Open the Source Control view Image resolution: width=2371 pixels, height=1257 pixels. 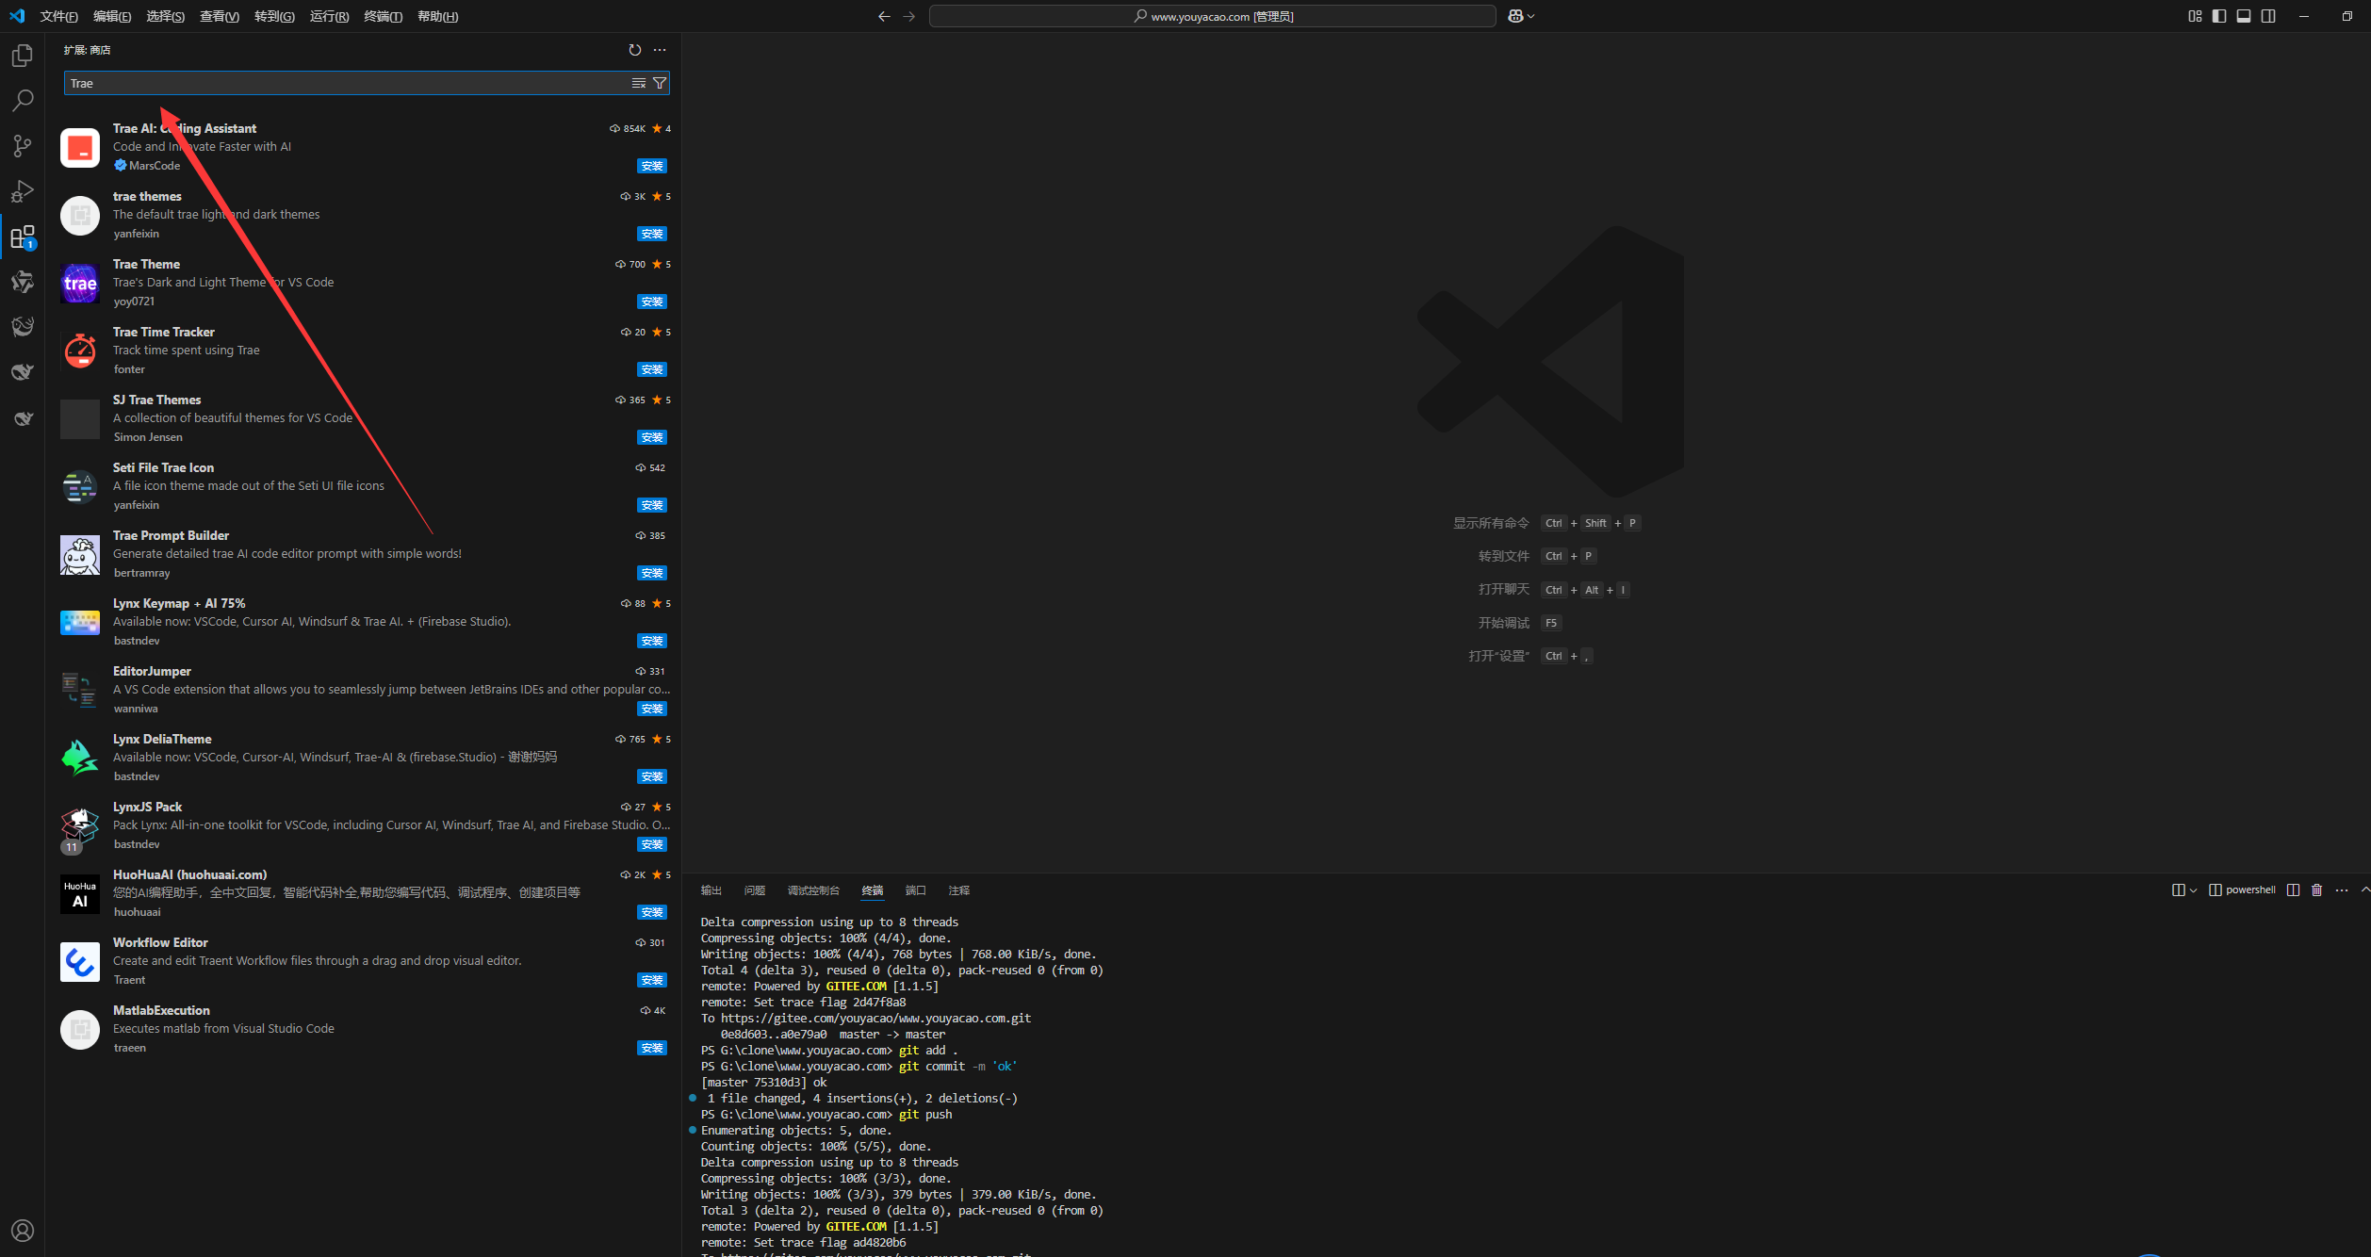(x=23, y=146)
